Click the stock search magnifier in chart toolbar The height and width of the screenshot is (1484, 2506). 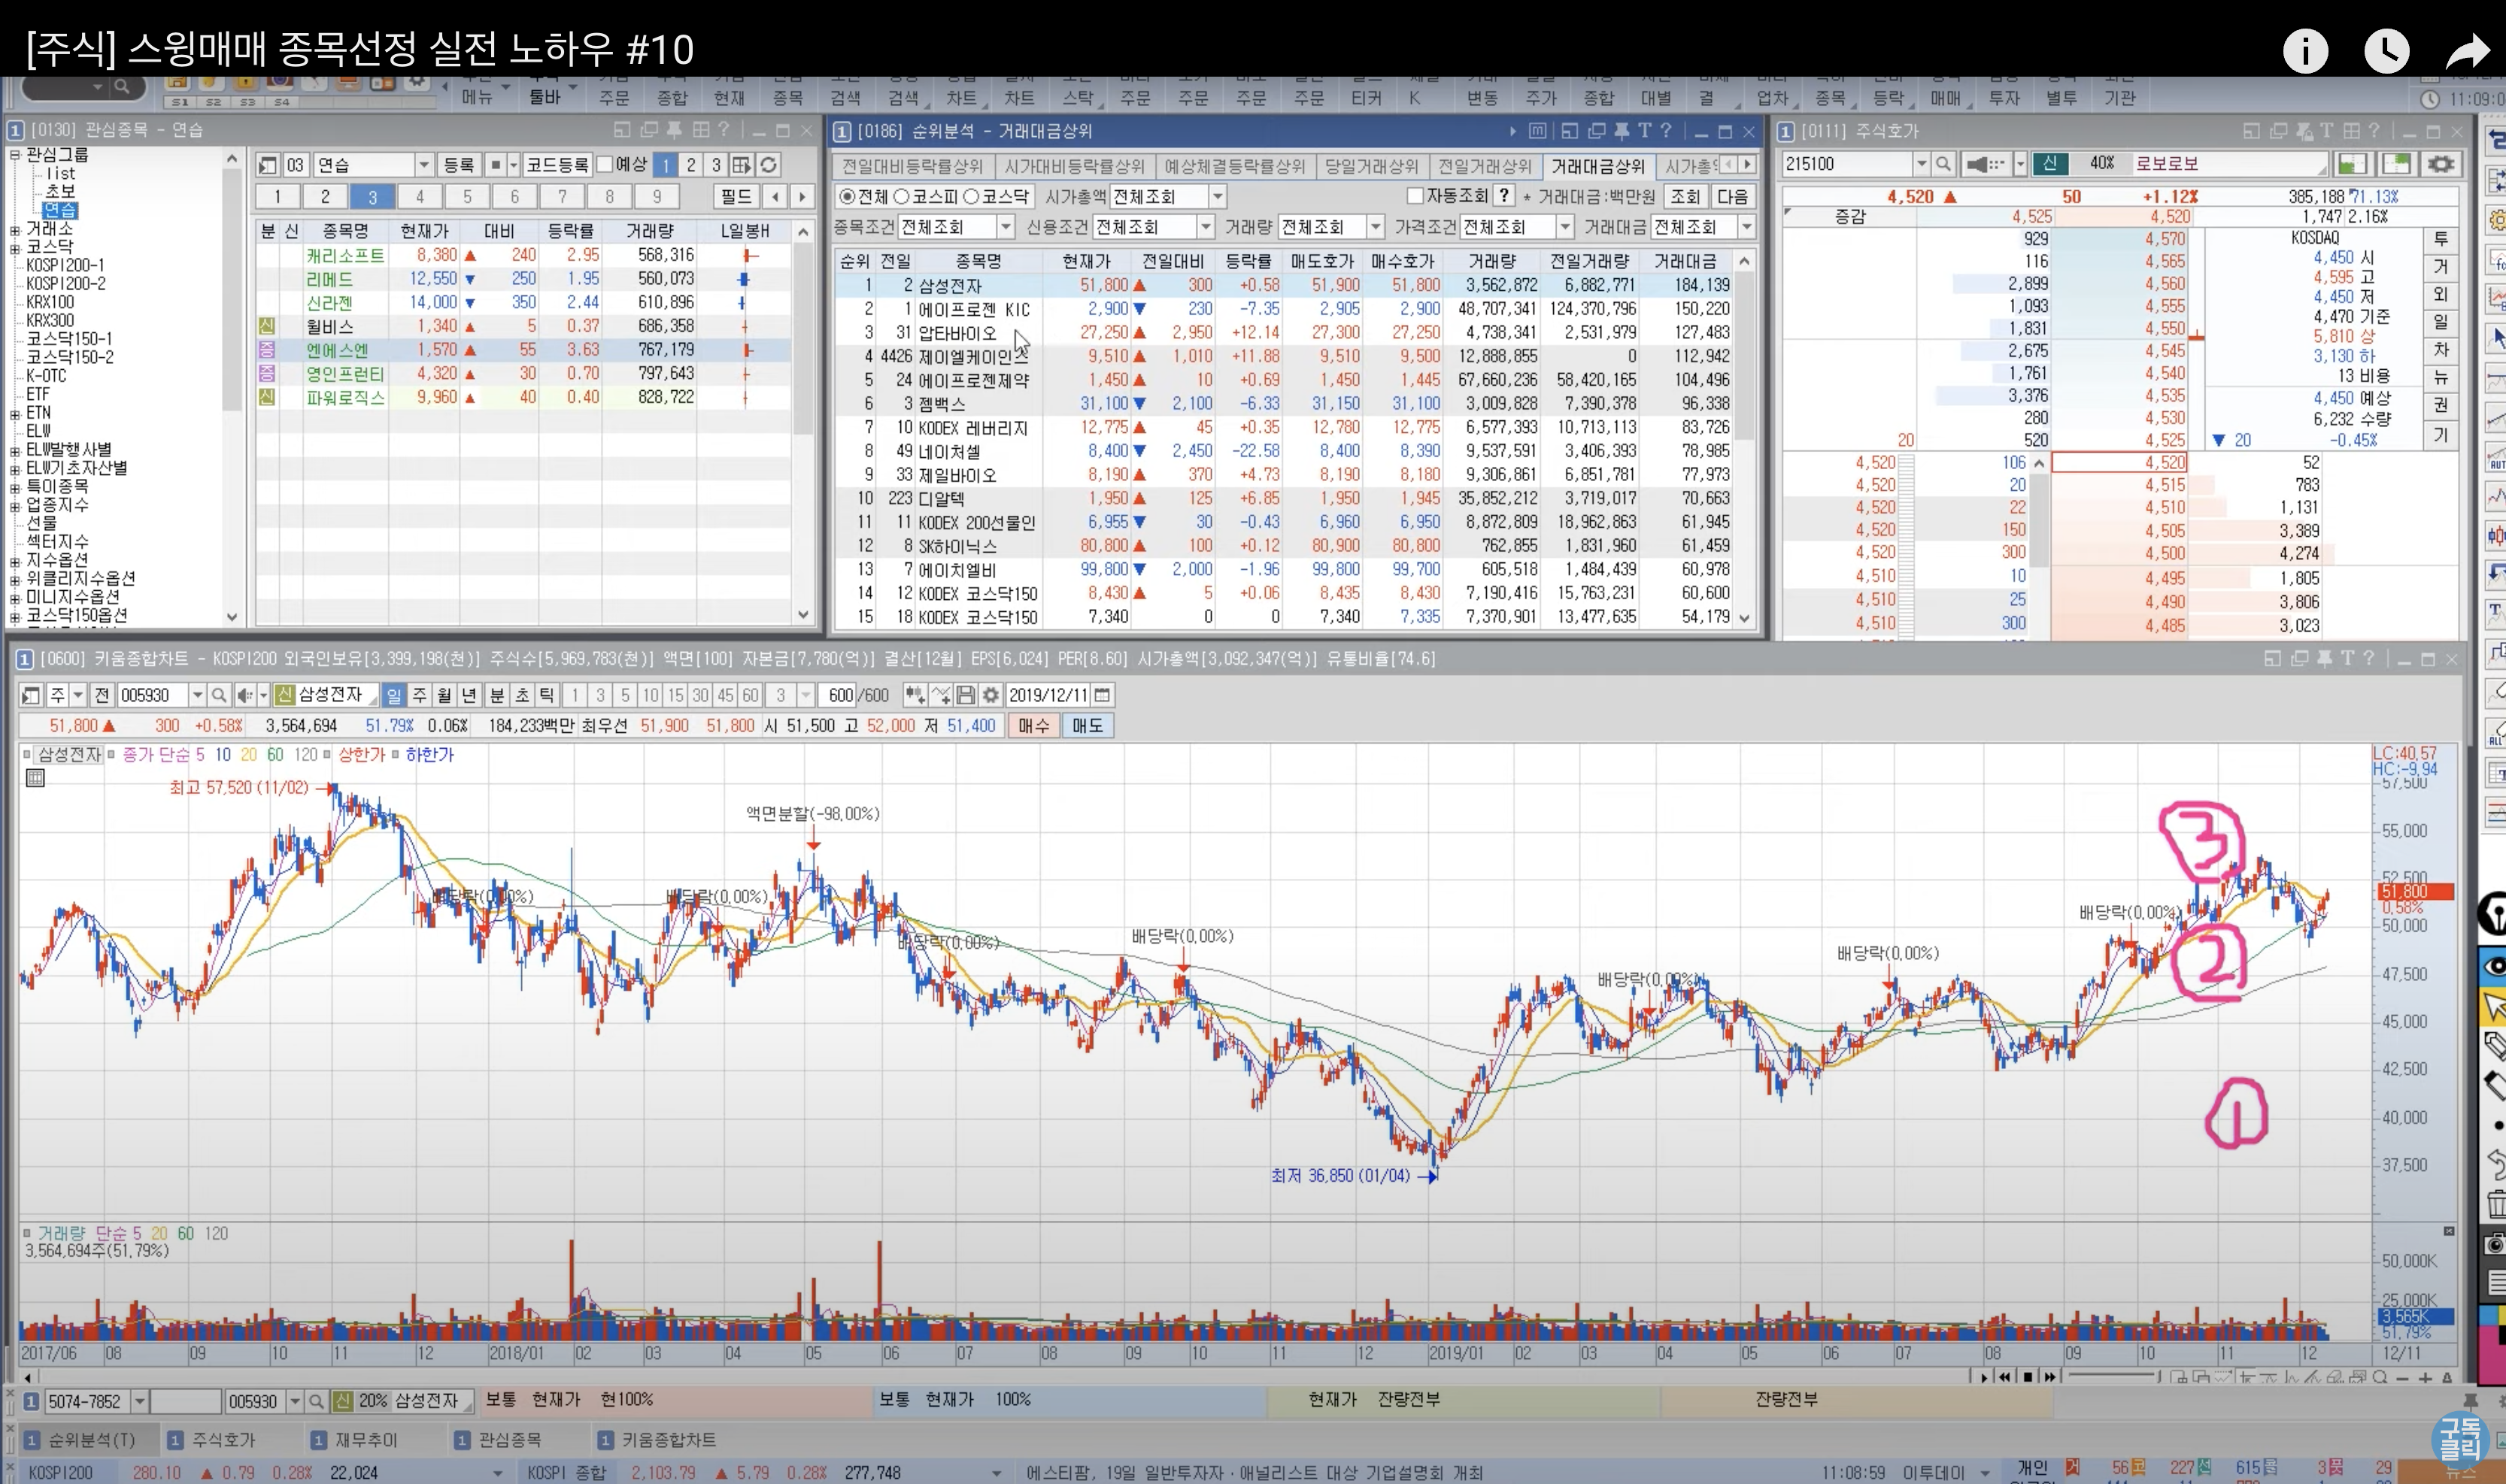[x=219, y=695]
